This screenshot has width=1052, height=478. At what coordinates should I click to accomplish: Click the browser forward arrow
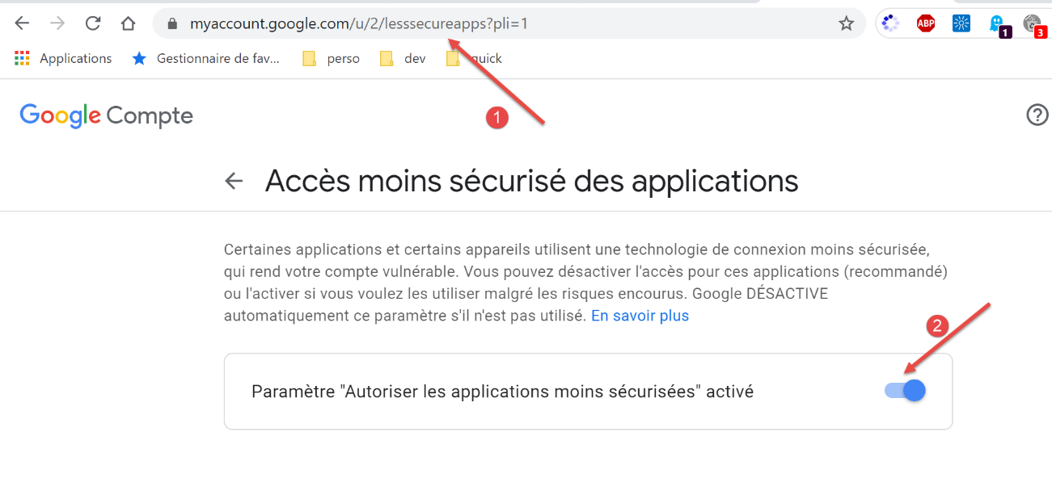click(57, 23)
